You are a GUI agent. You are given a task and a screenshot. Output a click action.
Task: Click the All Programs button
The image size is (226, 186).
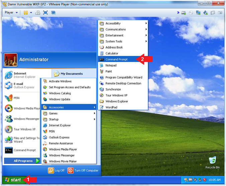tap(22, 161)
